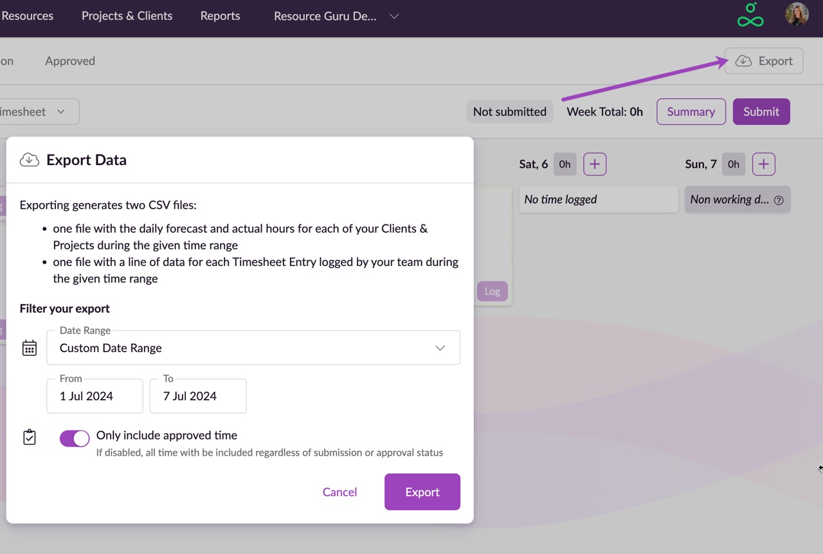This screenshot has height=554, width=823.
Task: Click the chevron in the Date Range field
Action: click(x=440, y=348)
